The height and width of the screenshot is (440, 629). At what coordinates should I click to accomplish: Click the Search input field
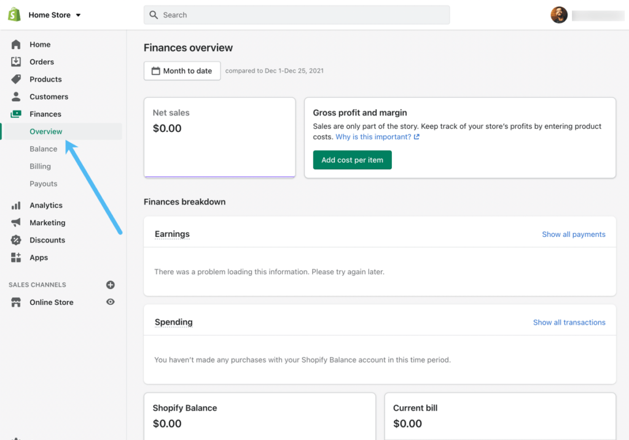[297, 15]
